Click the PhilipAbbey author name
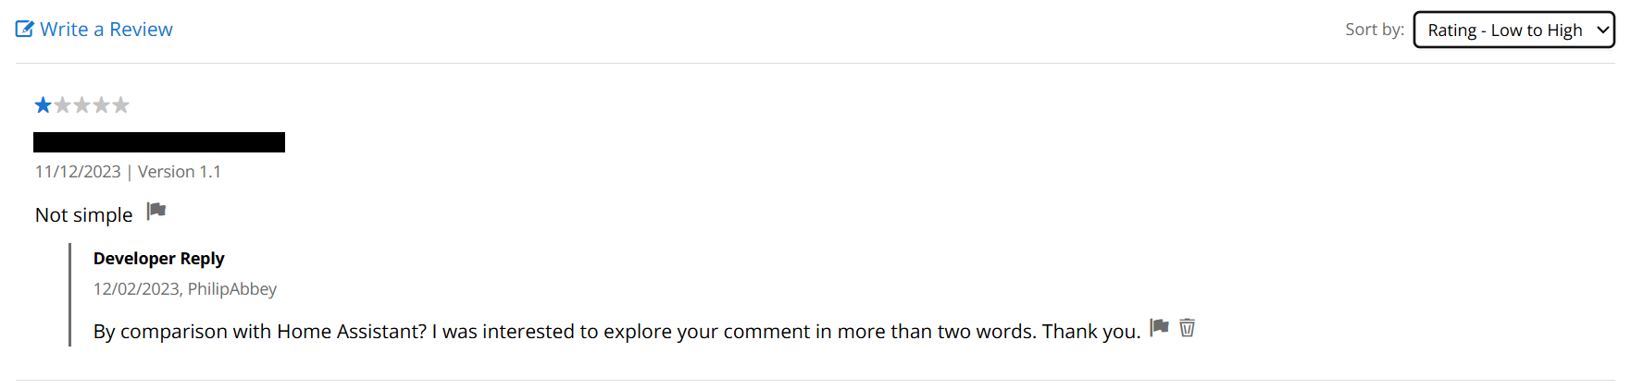This screenshot has width=1631, height=389. click(232, 289)
